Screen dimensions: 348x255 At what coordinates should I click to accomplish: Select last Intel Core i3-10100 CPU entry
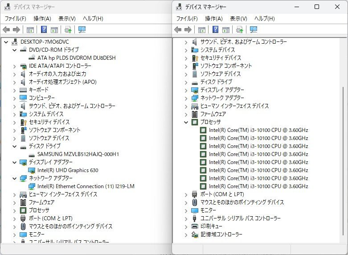click(258, 186)
